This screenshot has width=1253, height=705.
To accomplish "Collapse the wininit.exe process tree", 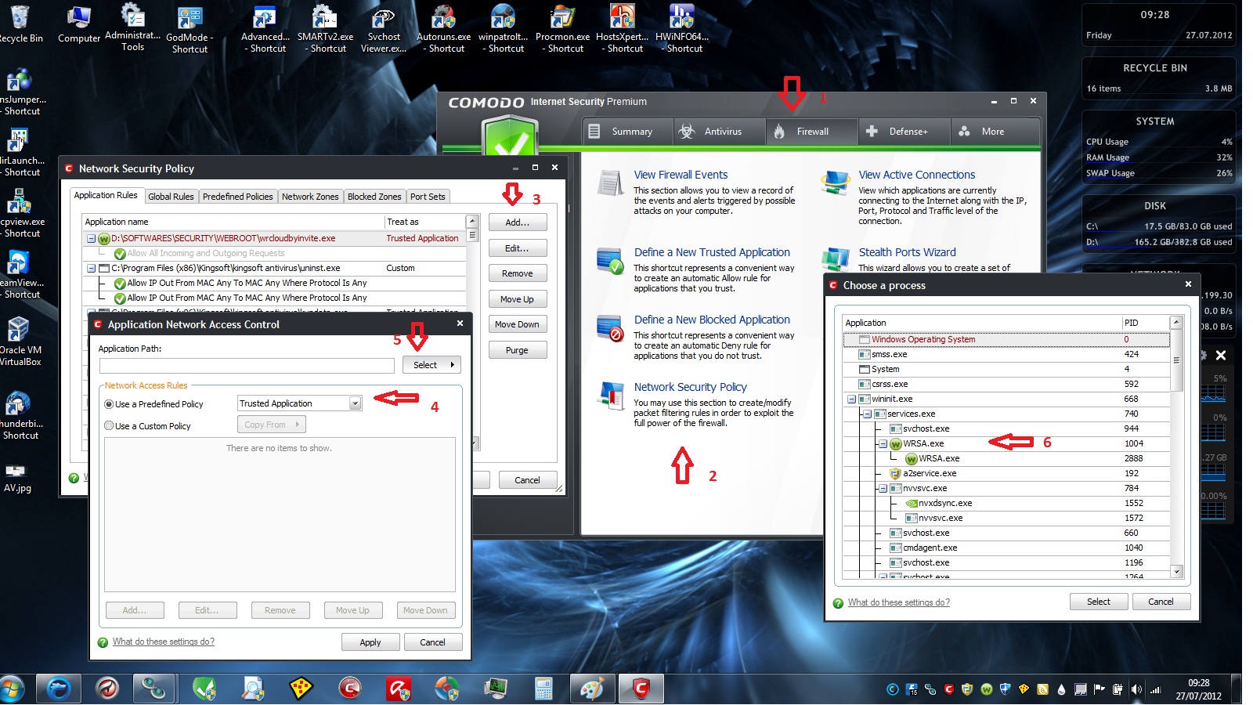I will [851, 399].
